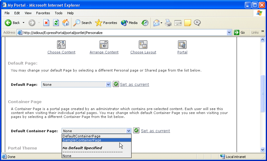Click the yellow note Discuss icon

(188, 23)
